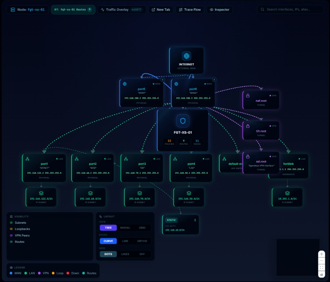Fit the view with the fullscreen icon
This screenshot has height=282, width=330.
322,268
